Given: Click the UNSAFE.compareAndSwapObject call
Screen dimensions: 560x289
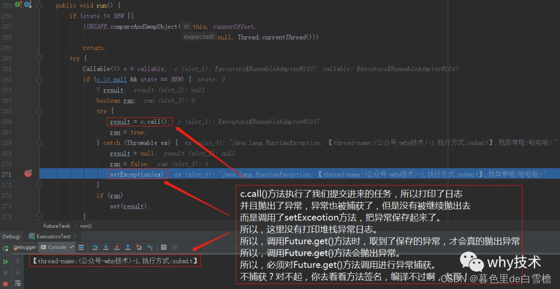Looking at the screenshot, I should 132,26.
